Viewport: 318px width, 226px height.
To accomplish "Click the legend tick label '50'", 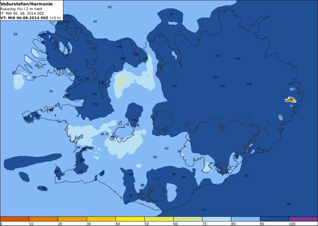I will coord(147,224).
